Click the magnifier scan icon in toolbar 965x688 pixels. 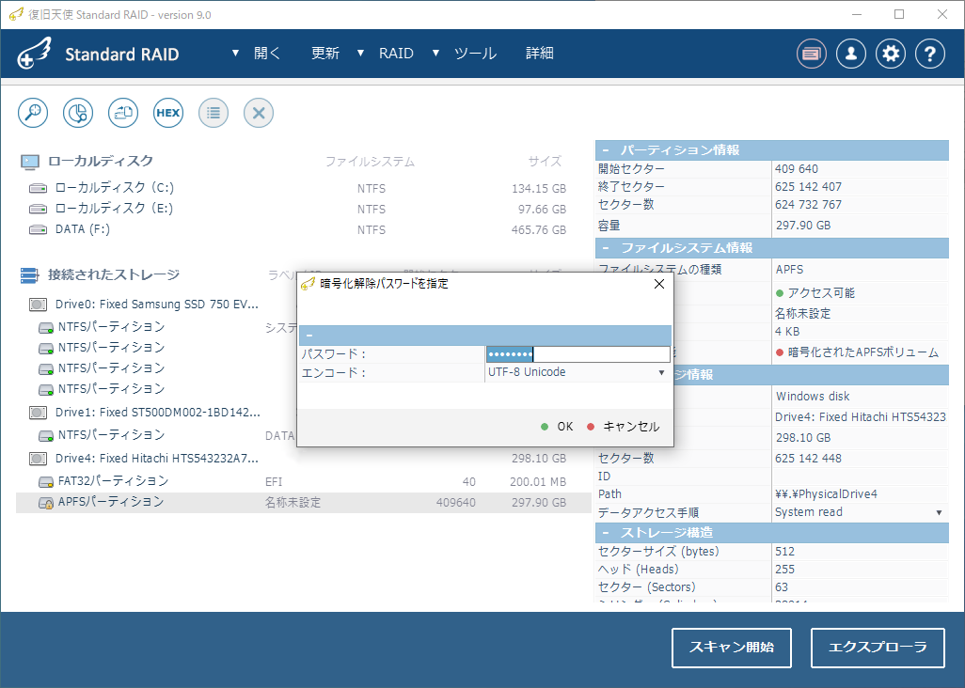(x=33, y=113)
